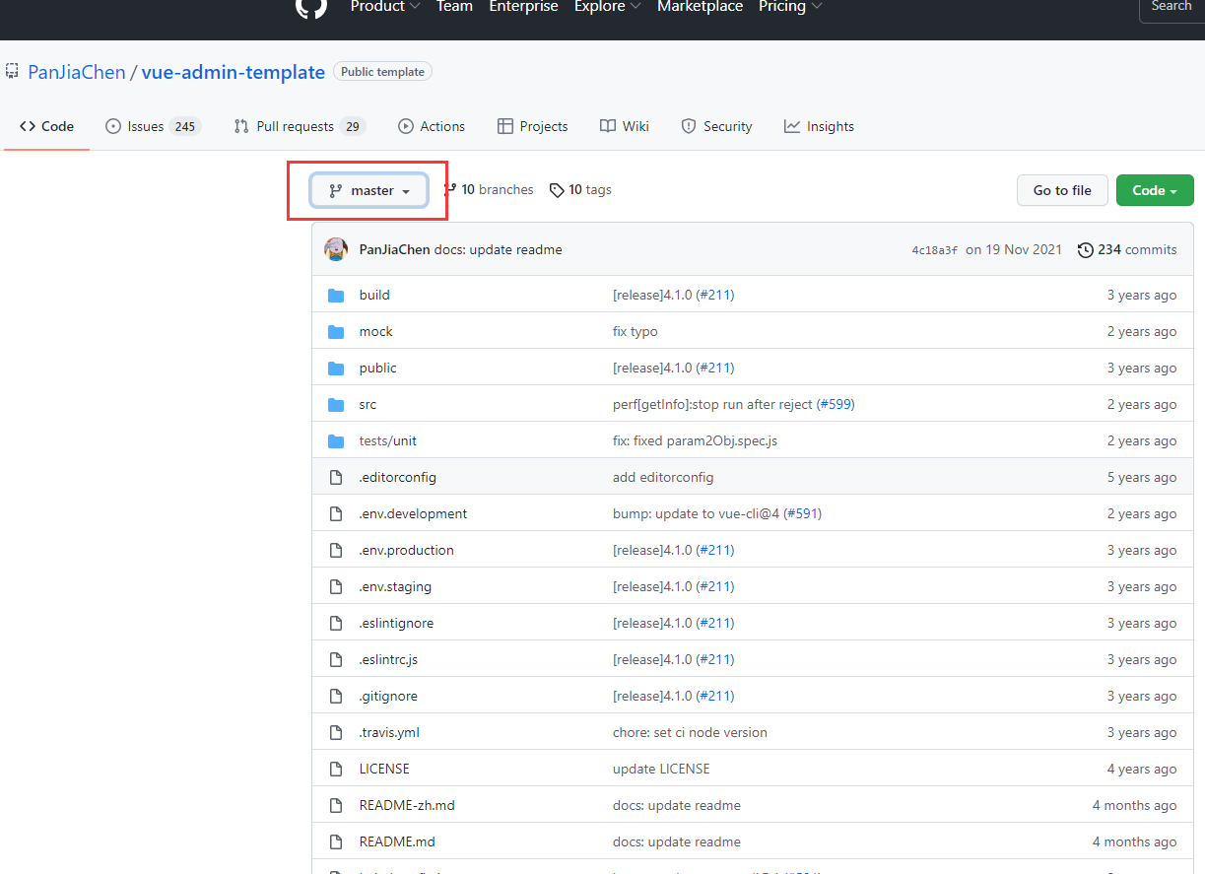The image size is (1205, 874).
Task: Click the Security shield icon
Action: pos(687,126)
